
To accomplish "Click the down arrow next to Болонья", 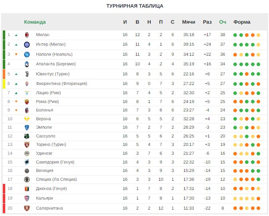I will (16, 110).
